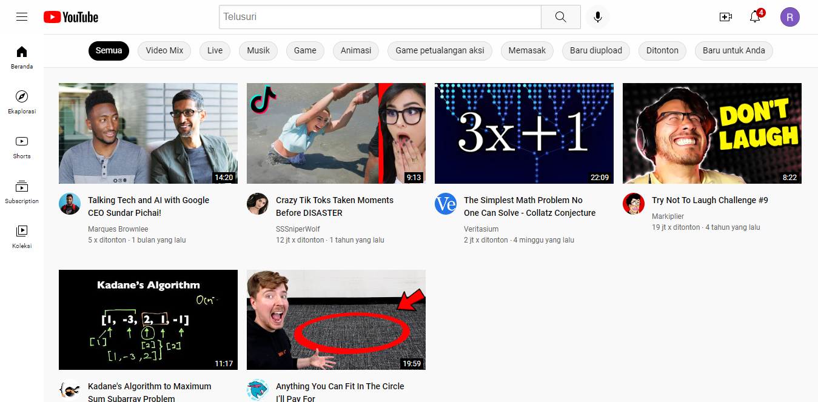The image size is (818, 402).
Task: Select the Baru untuk Anda chip
Action: pyautogui.click(x=734, y=50)
